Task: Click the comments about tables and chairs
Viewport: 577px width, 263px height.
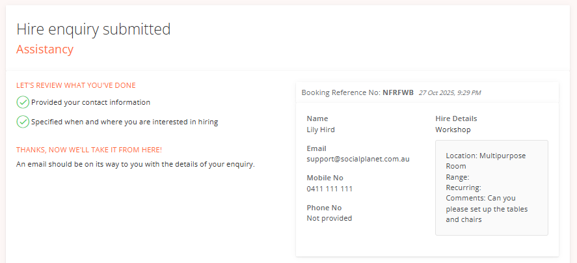Action: [487, 209]
